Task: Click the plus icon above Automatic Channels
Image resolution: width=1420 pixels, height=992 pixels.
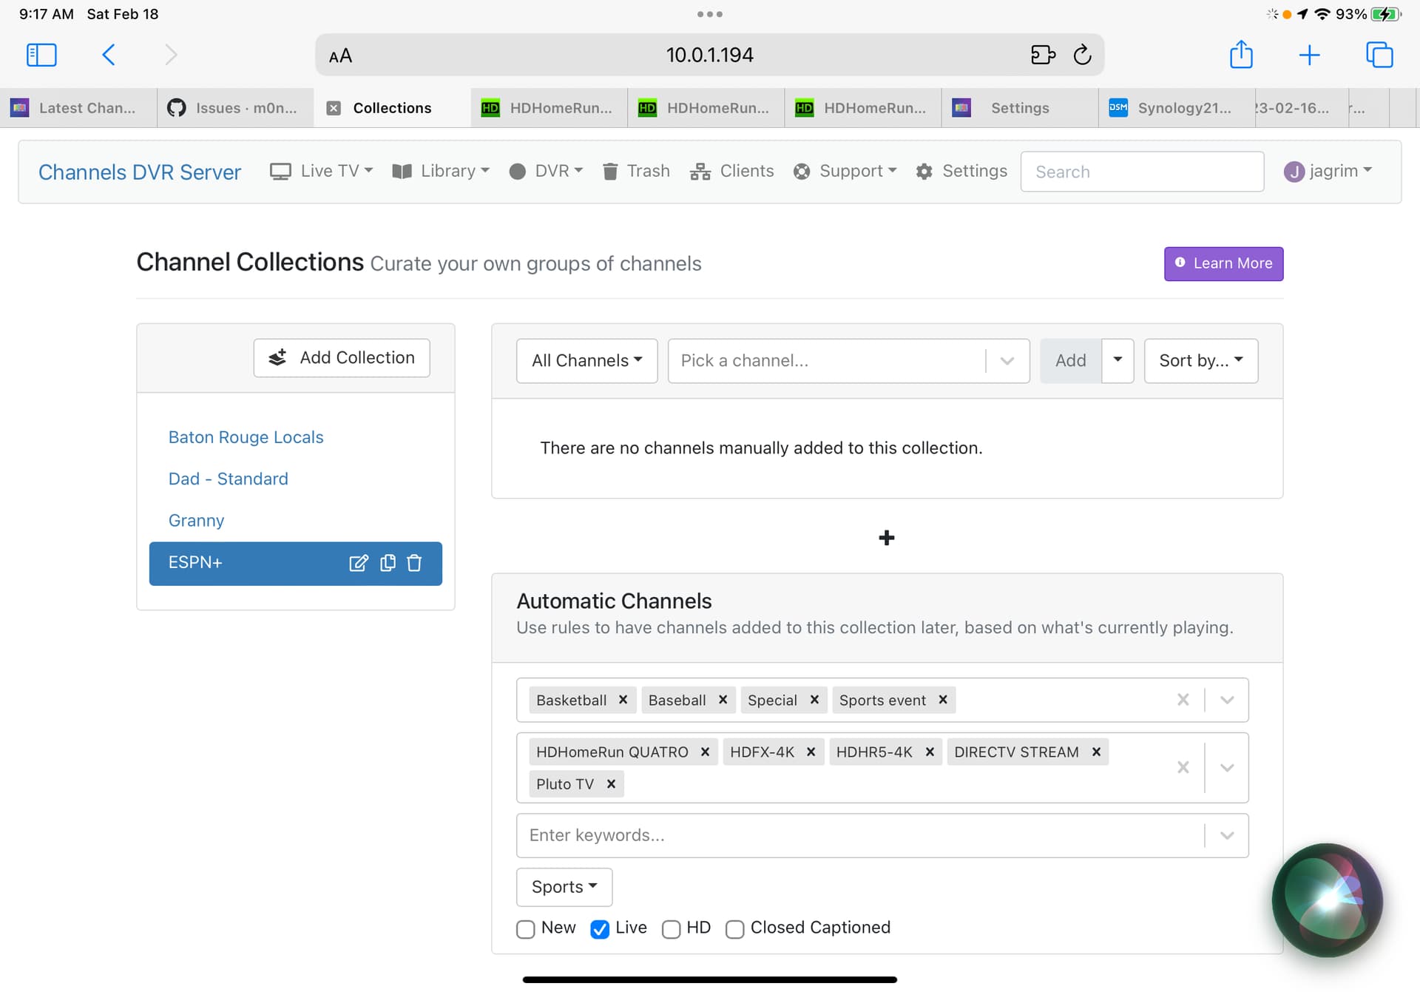Action: click(x=886, y=538)
